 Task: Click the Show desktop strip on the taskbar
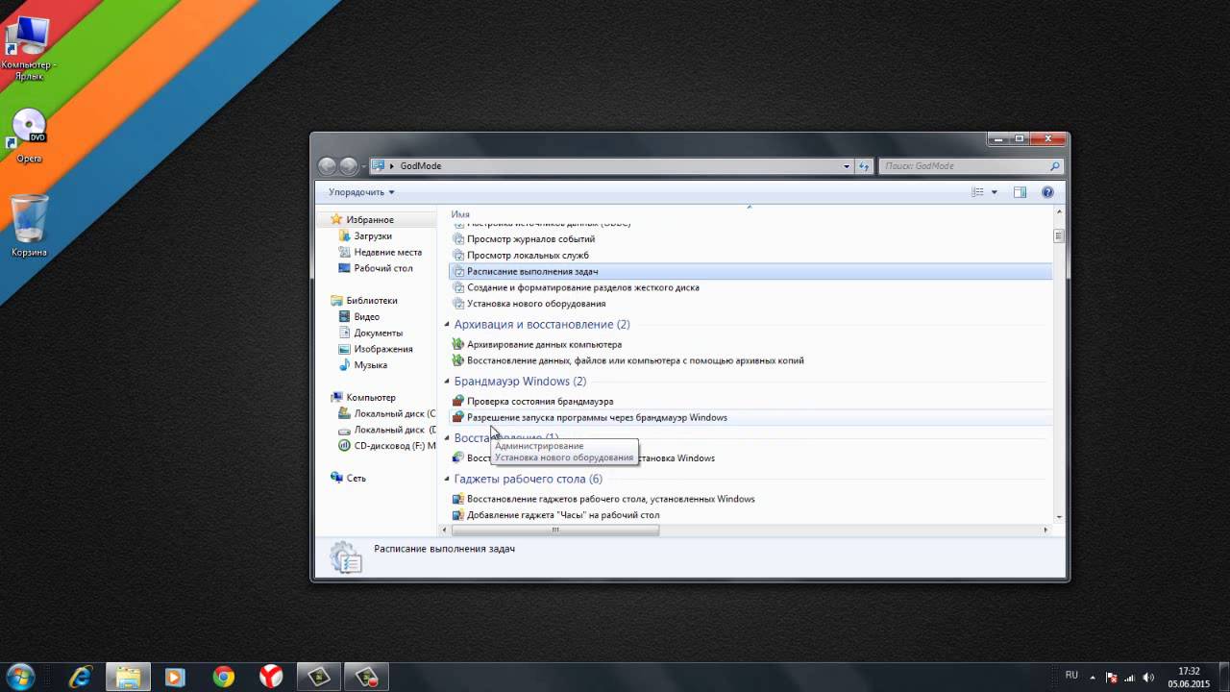coord(1223,677)
